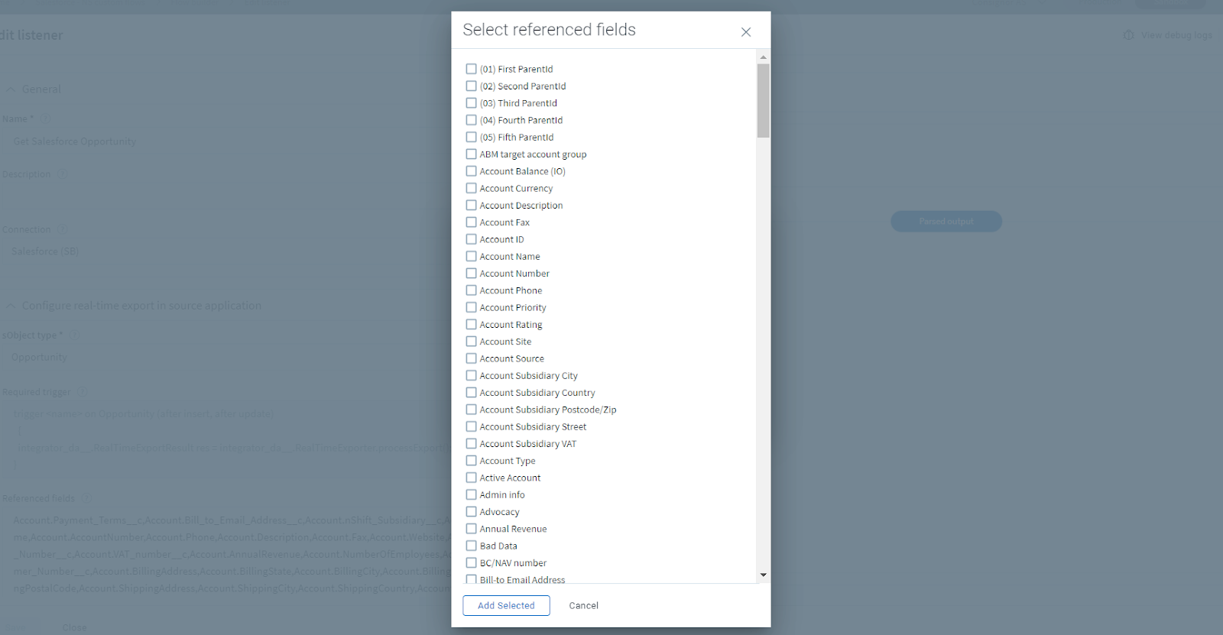Close the Select referenced fields dialog
Viewport: 1223px width, 635px height.
pyautogui.click(x=746, y=32)
